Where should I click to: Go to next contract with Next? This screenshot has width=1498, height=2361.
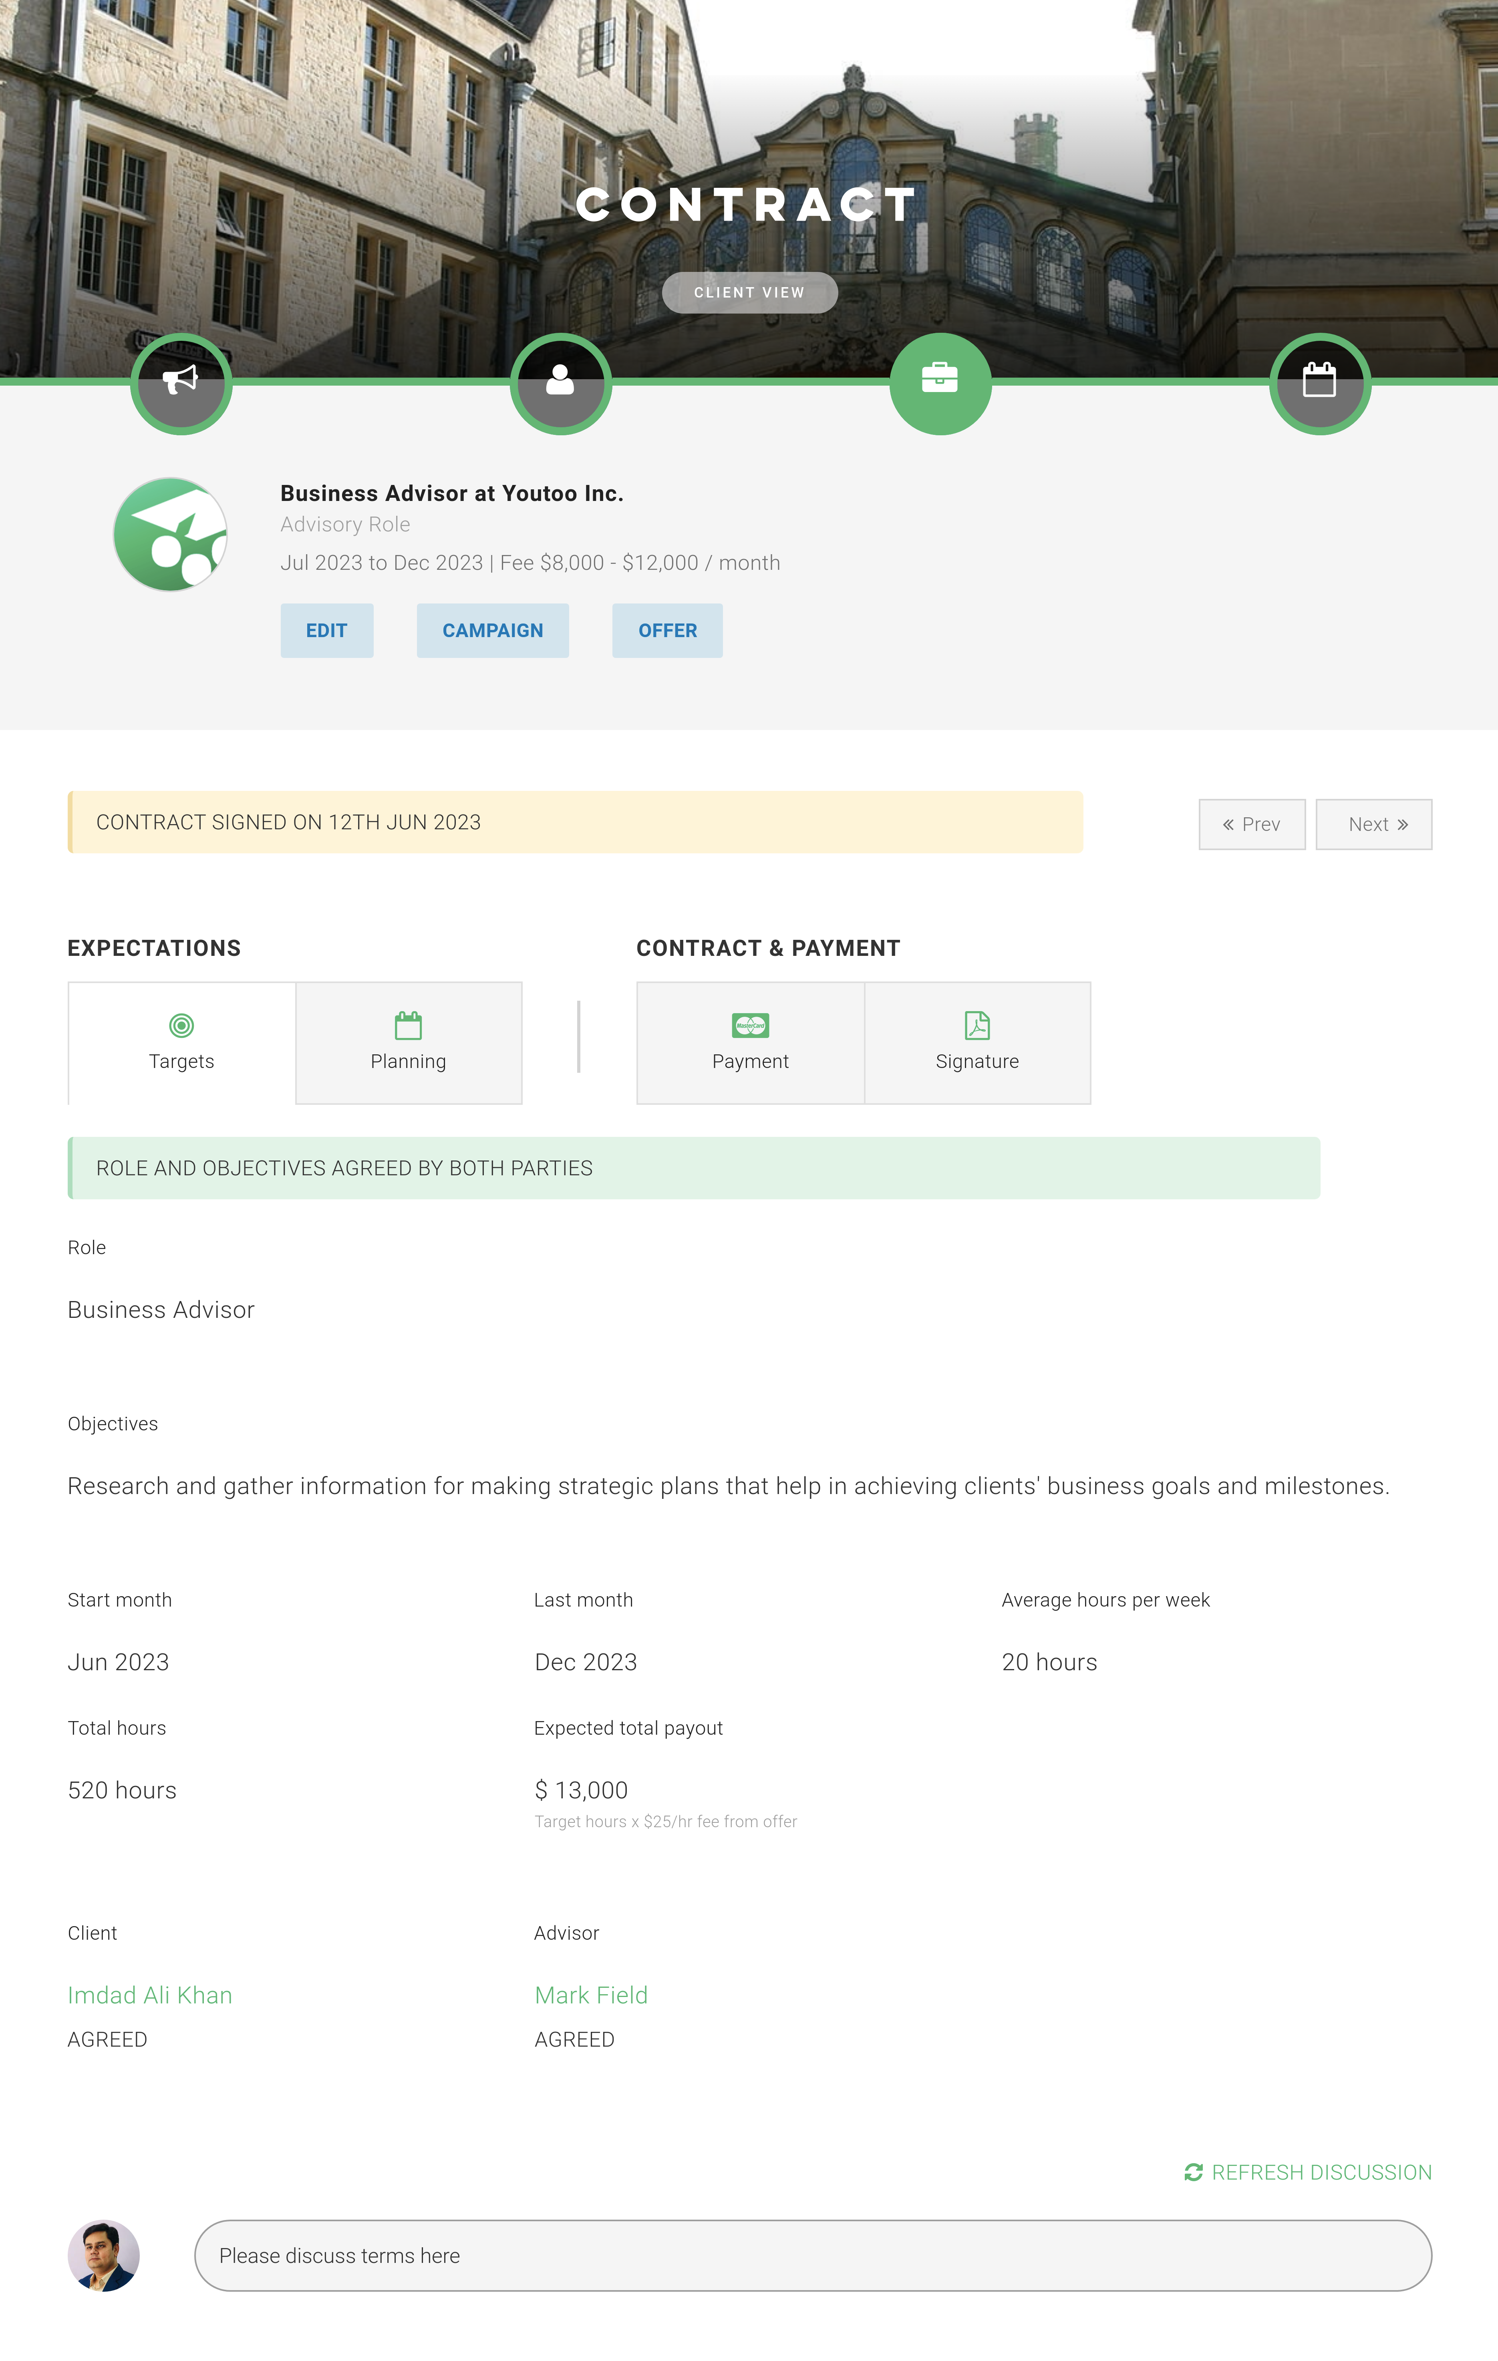[1373, 825]
